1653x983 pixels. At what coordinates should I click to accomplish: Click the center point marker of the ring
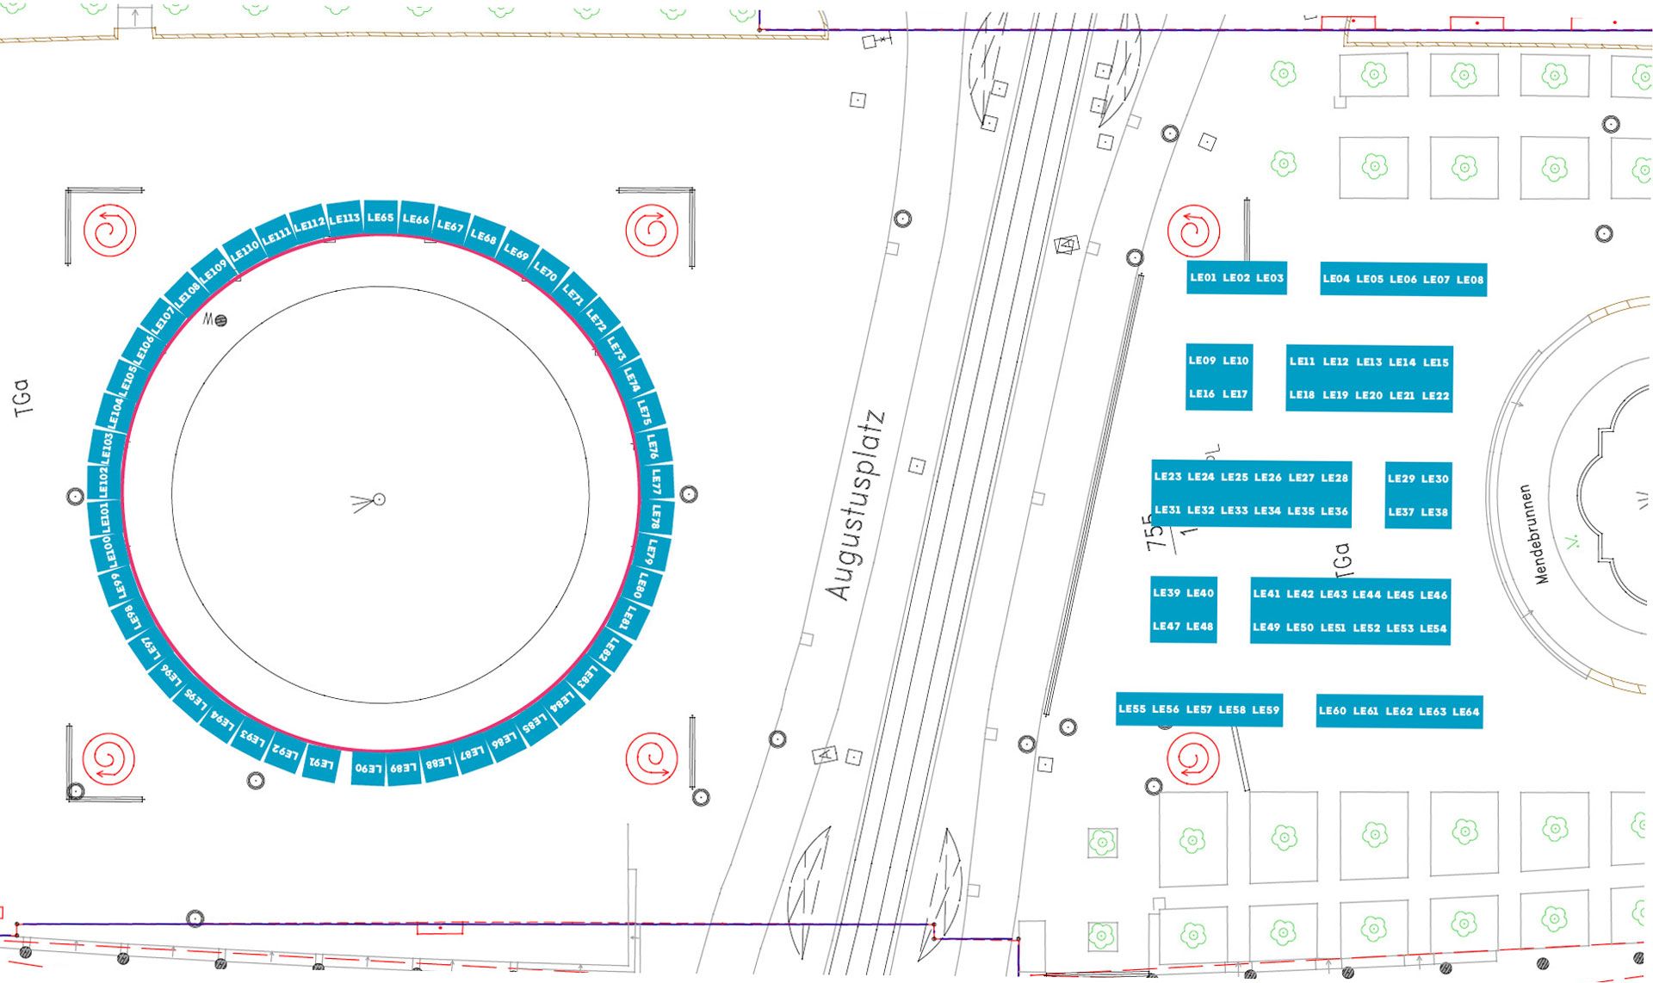(x=379, y=499)
